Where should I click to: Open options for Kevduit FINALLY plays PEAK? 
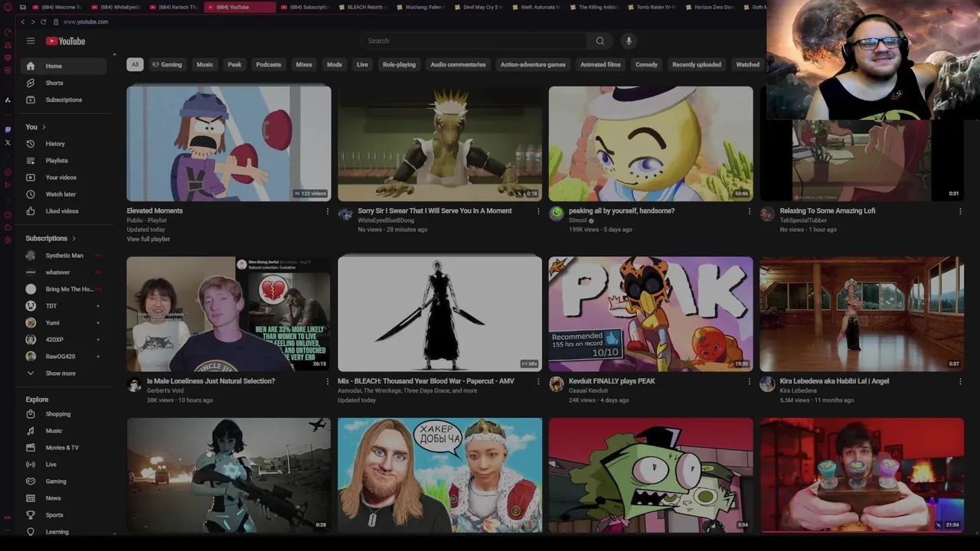pos(750,381)
